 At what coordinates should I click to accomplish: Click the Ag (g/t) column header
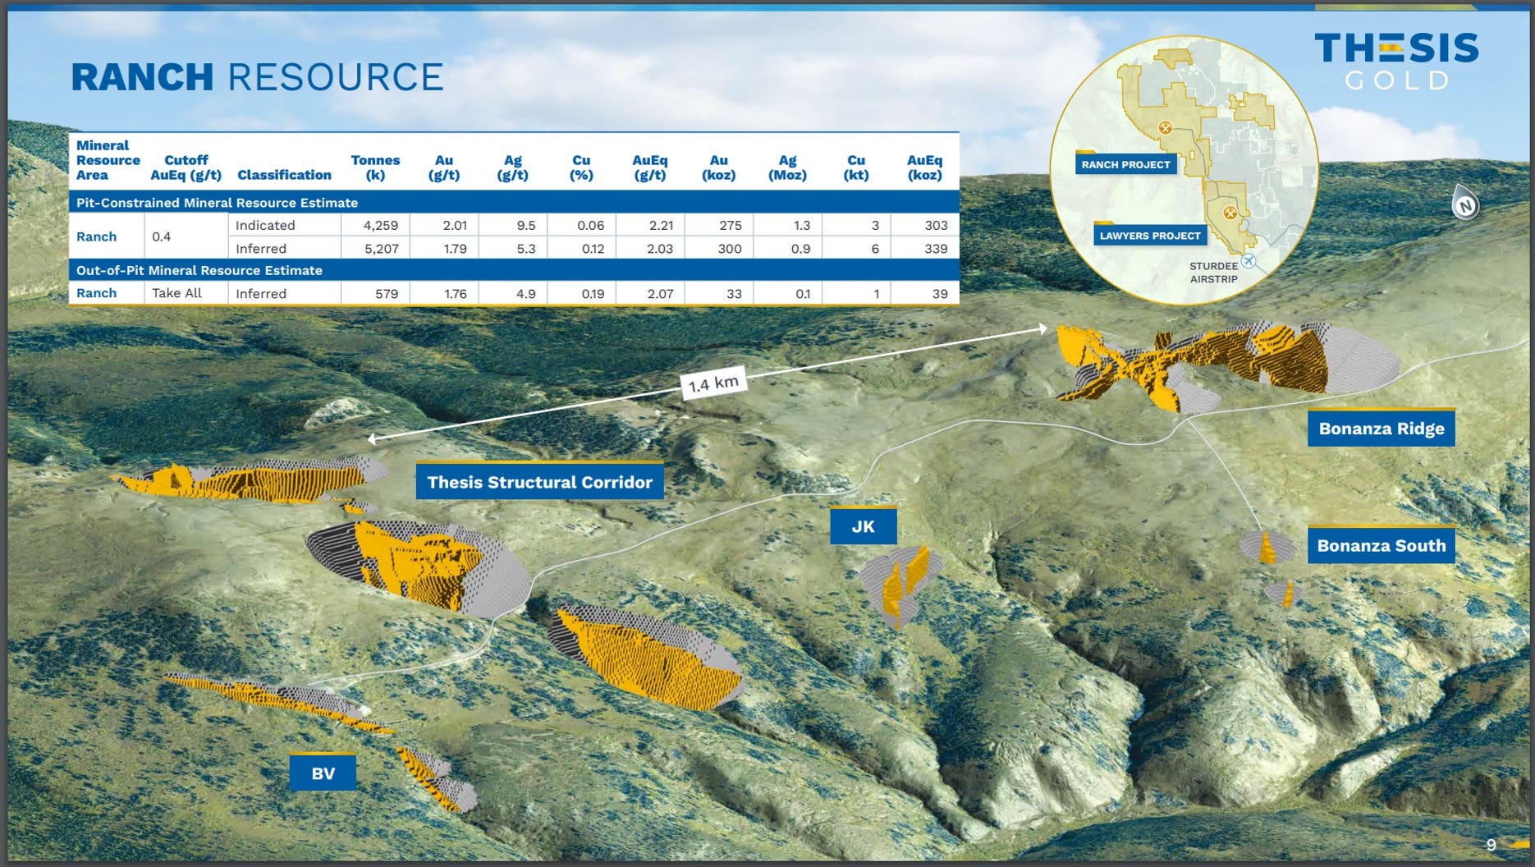point(512,167)
